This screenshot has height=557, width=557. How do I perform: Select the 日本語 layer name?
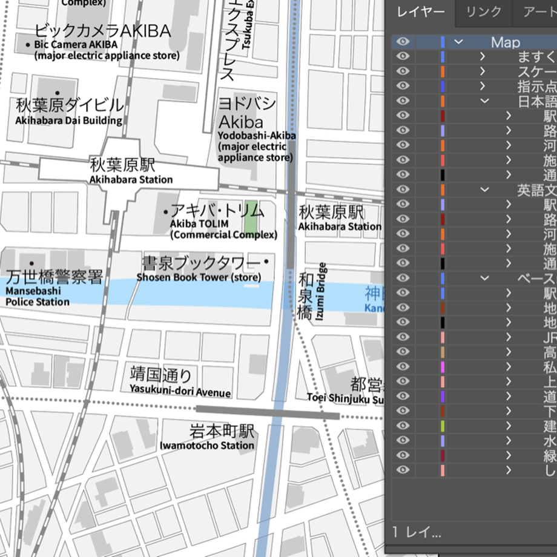pos(537,101)
